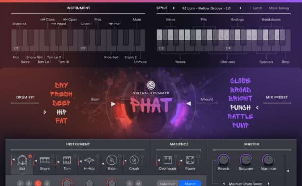Go to the previous style preset

[174, 8]
